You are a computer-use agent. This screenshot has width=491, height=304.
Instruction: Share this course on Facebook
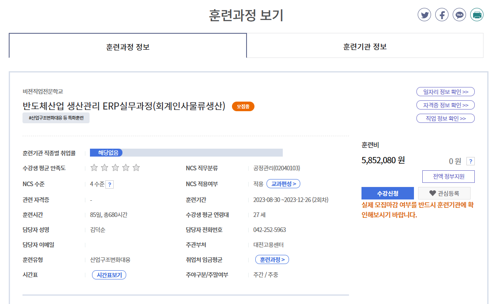(442, 15)
